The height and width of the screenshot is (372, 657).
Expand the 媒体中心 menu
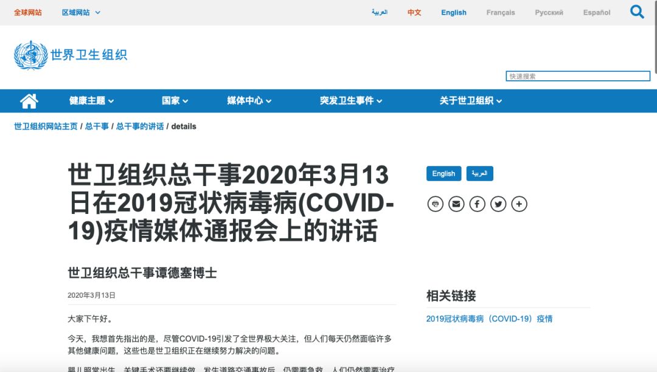tap(249, 101)
